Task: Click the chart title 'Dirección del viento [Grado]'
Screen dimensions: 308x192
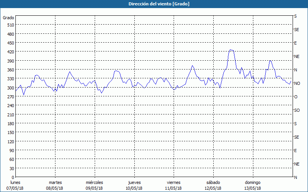Action: coord(159,4)
